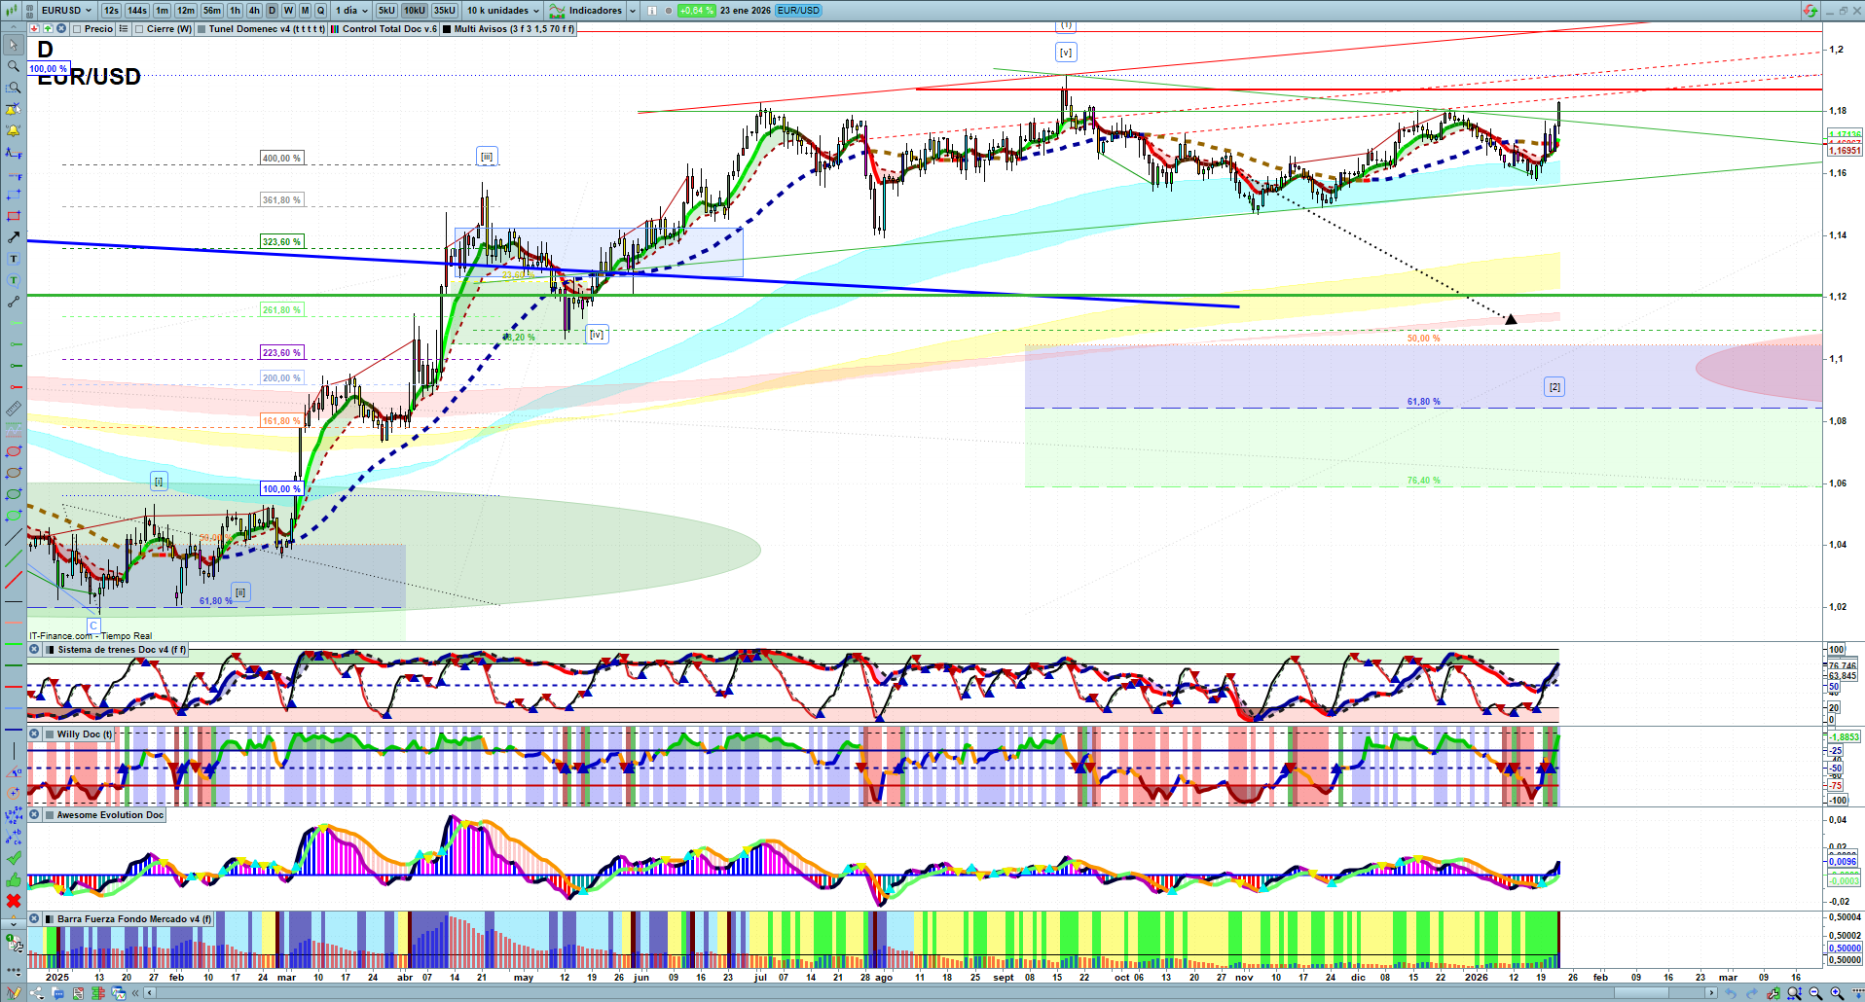Image resolution: width=1865 pixels, height=1002 pixels.
Task: Select the arrow cursor tool
Action: 14,45
